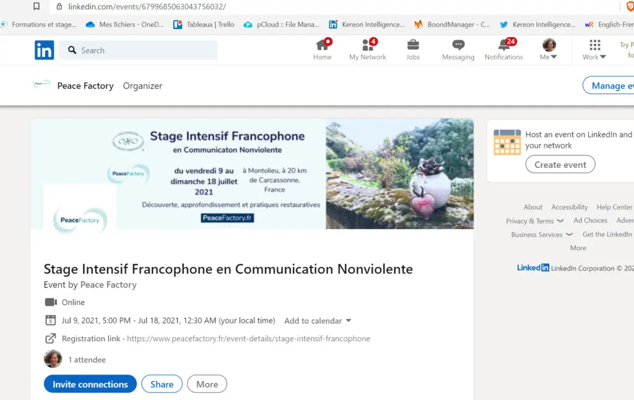Click the LinkedIn logo
The image size is (634, 400).
coord(44,50)
